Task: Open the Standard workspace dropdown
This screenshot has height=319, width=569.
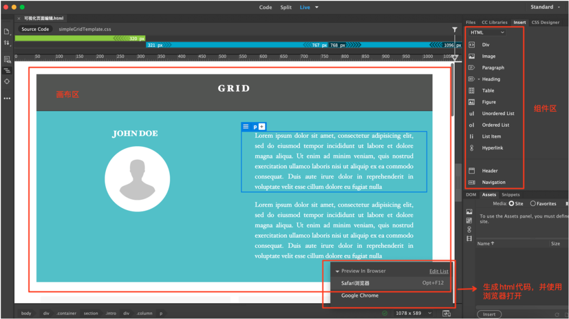Action: click(545, 7)
